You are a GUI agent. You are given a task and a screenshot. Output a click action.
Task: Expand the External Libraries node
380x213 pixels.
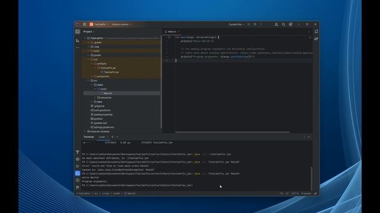pyautogui.click(x=85, y=131)
